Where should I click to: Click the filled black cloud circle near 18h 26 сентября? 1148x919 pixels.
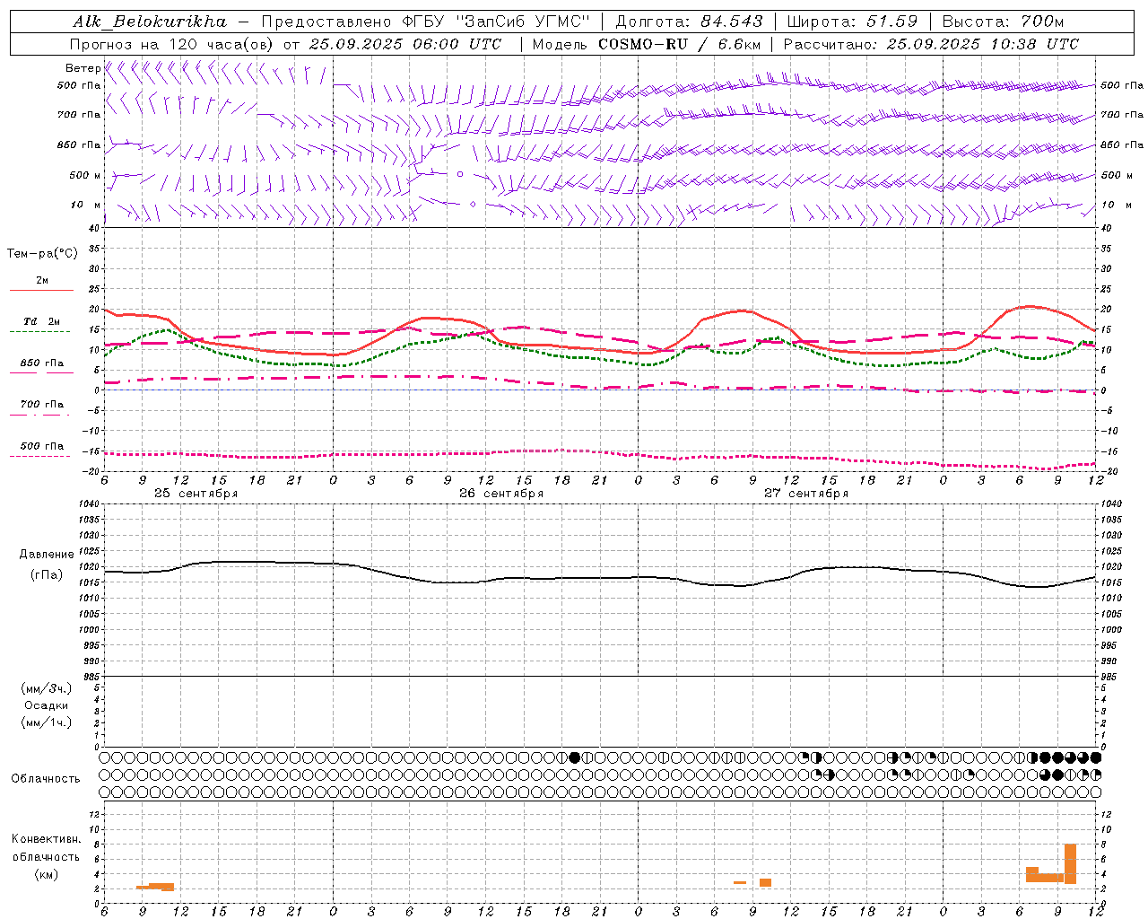pos(575,757)
